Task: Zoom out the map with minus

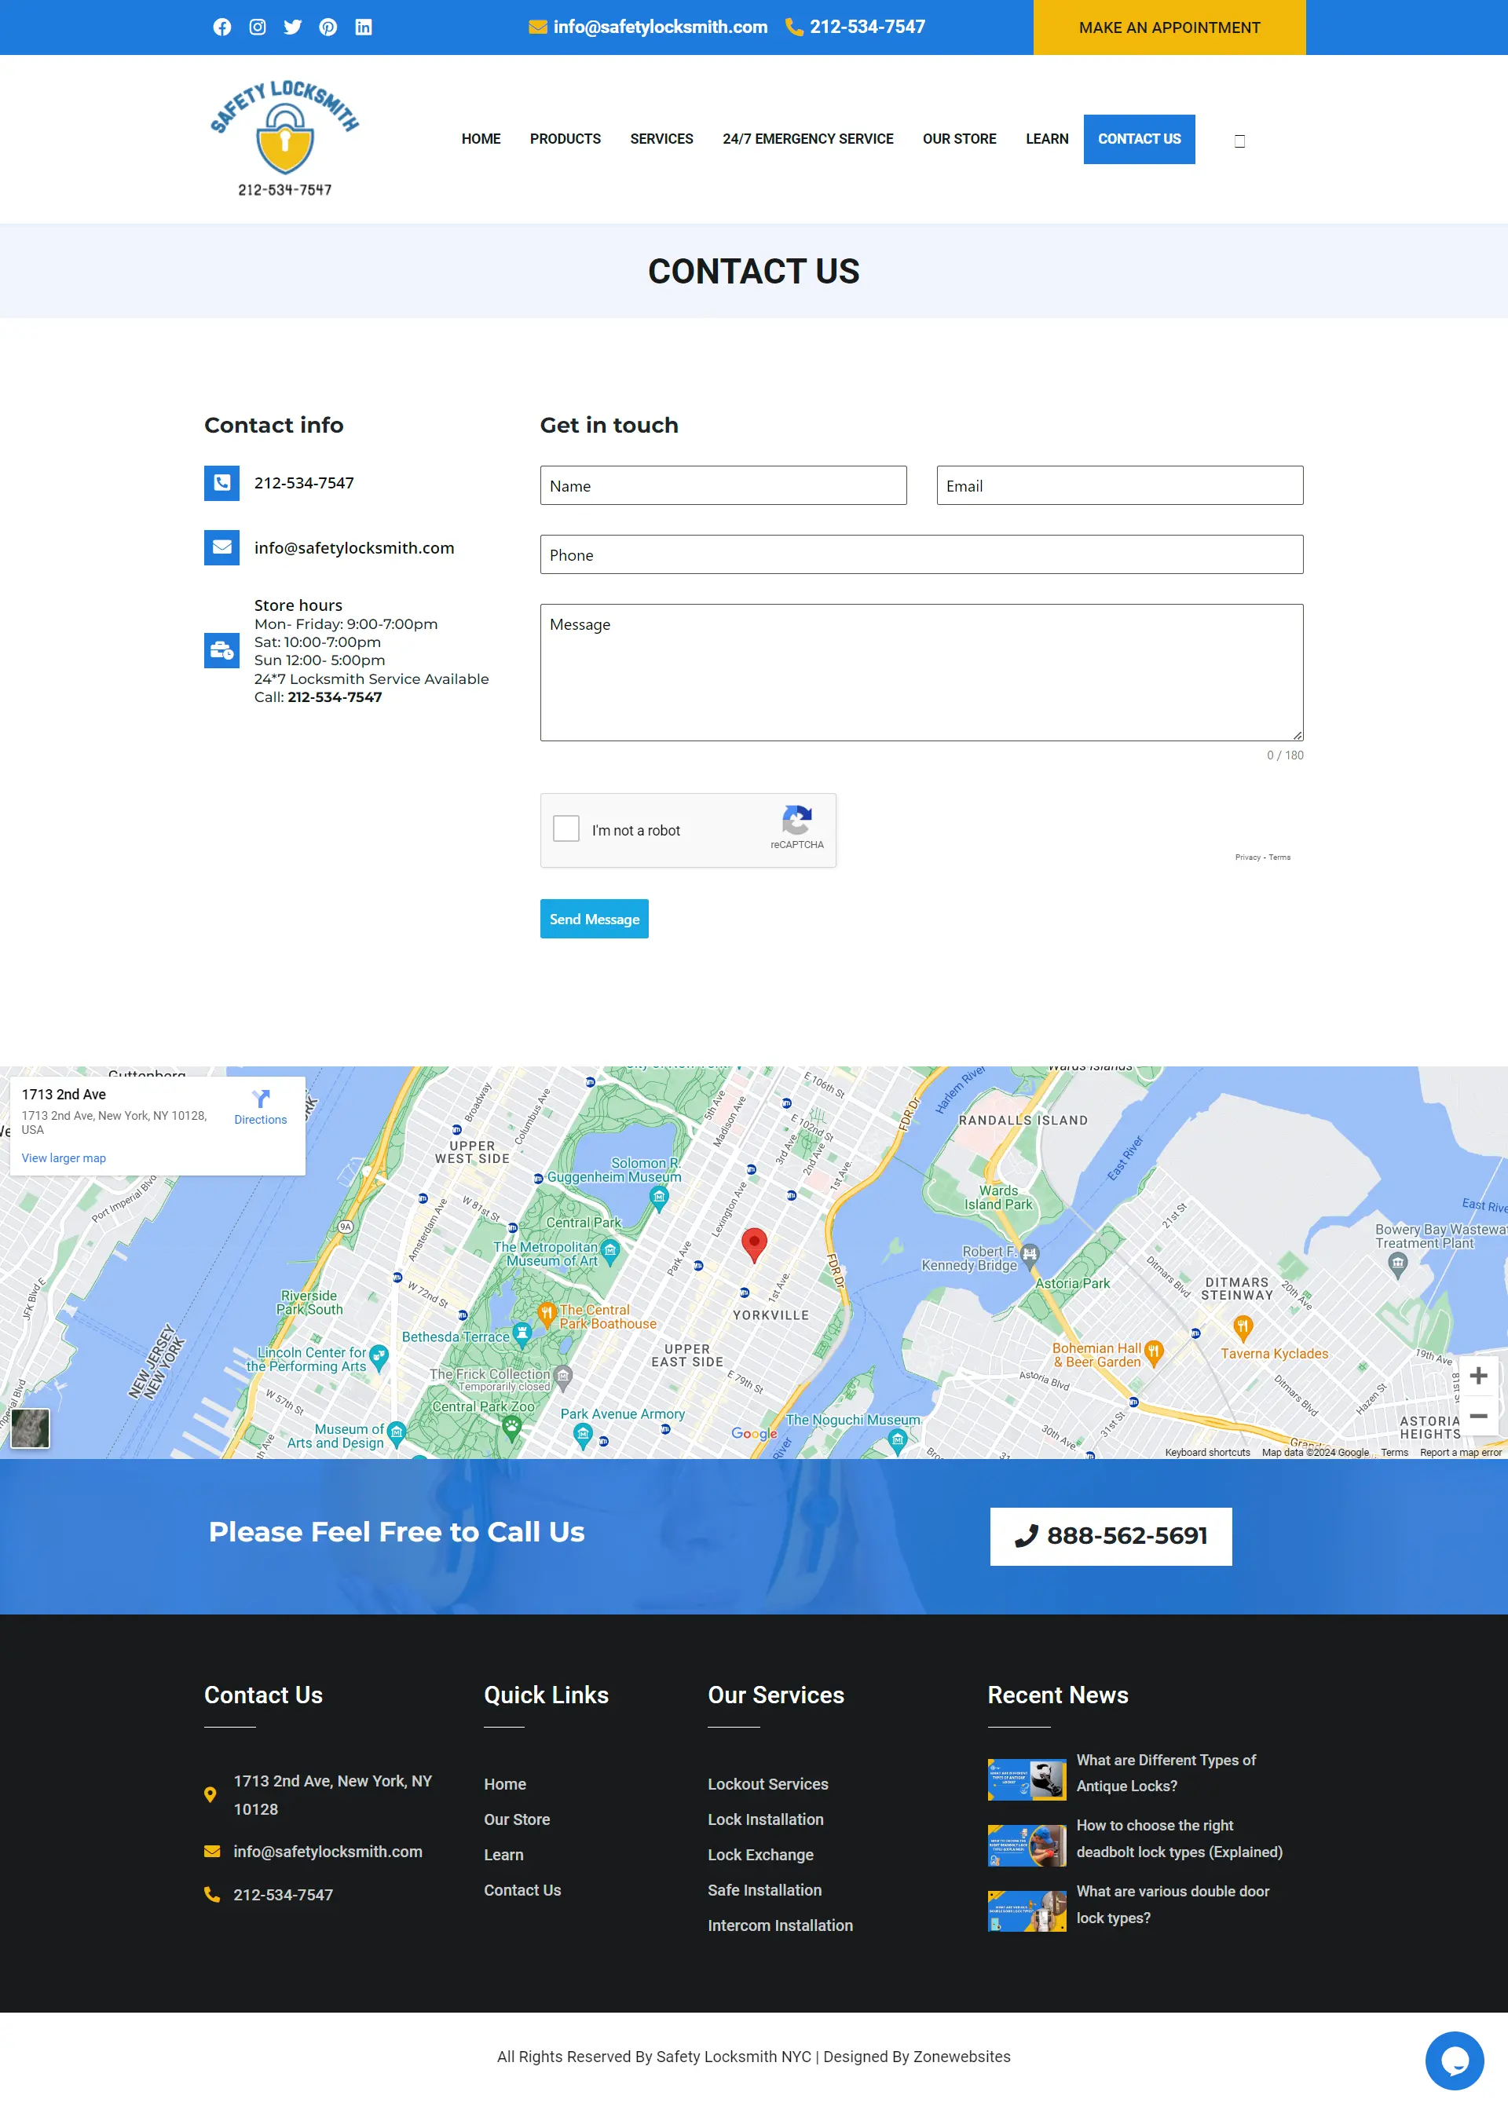Action: pyautogui.click(x=1478, y=1417)
